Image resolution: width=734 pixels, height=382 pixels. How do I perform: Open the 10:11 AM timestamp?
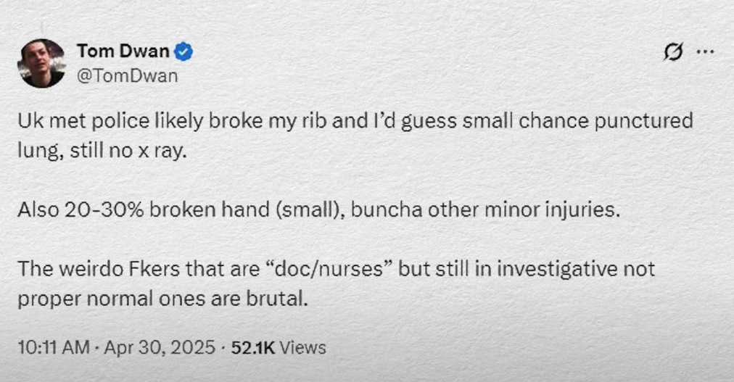click(x=54, y=347)
